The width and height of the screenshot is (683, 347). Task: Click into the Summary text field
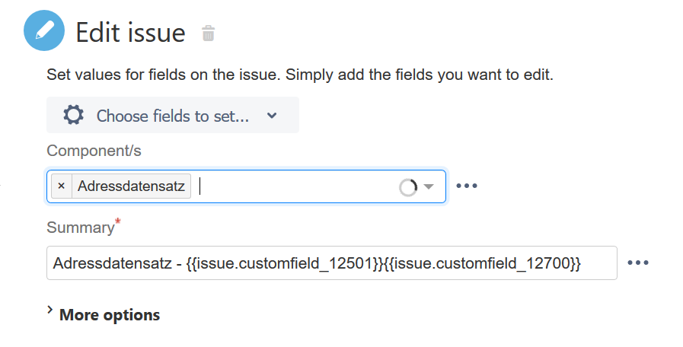(x=331, y=263)
